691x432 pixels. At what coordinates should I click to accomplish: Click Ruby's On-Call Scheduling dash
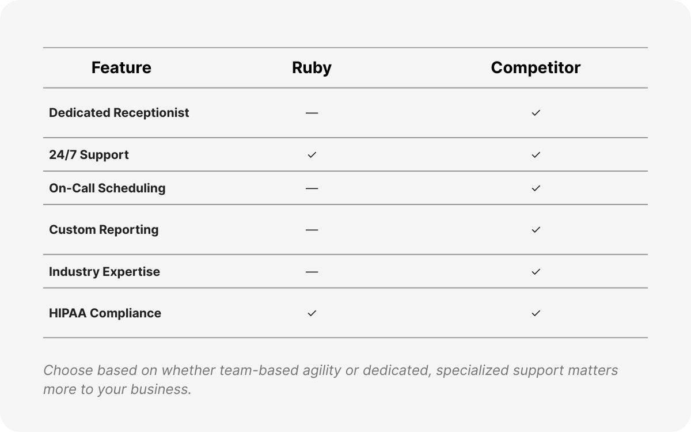[312, 188]
